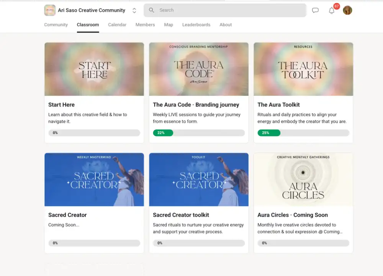The width and height of the screenshot is (383, 276).
Task: Click 'Weekly LIVE sessions' description text
Action: click(196, 118)
